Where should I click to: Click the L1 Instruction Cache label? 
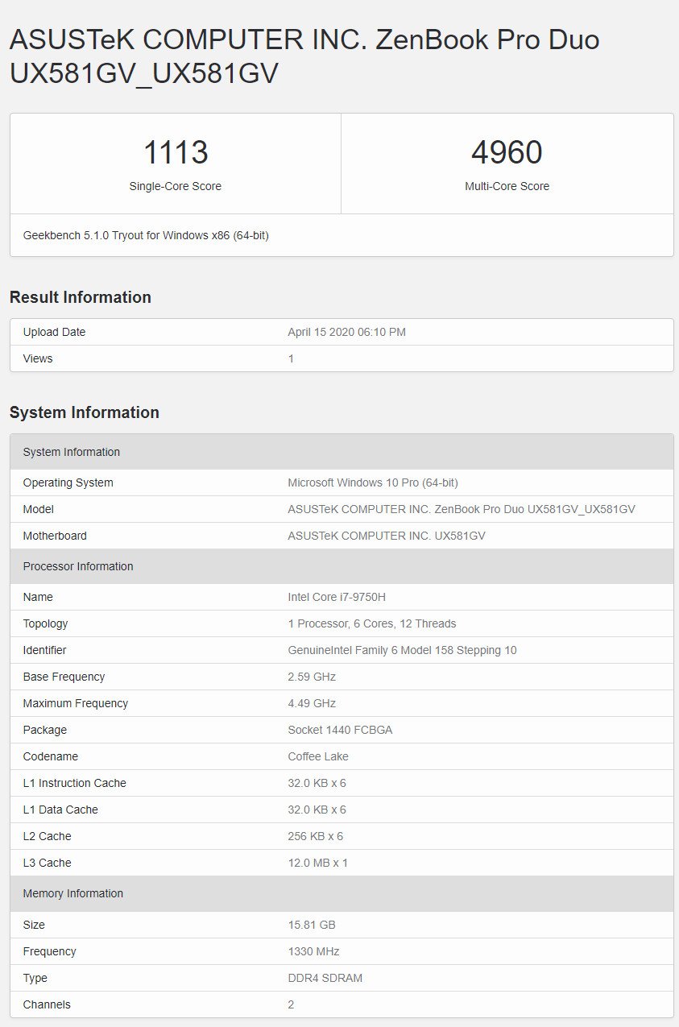pyautogui.click(x=75, y=783)
